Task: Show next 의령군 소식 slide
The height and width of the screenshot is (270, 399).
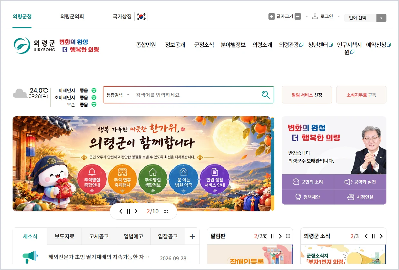Action: pyautogui.click(x=381, y=236)
